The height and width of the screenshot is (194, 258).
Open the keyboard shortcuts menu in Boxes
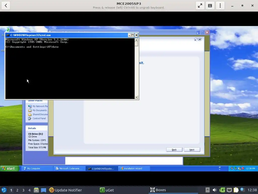[210, 6]
